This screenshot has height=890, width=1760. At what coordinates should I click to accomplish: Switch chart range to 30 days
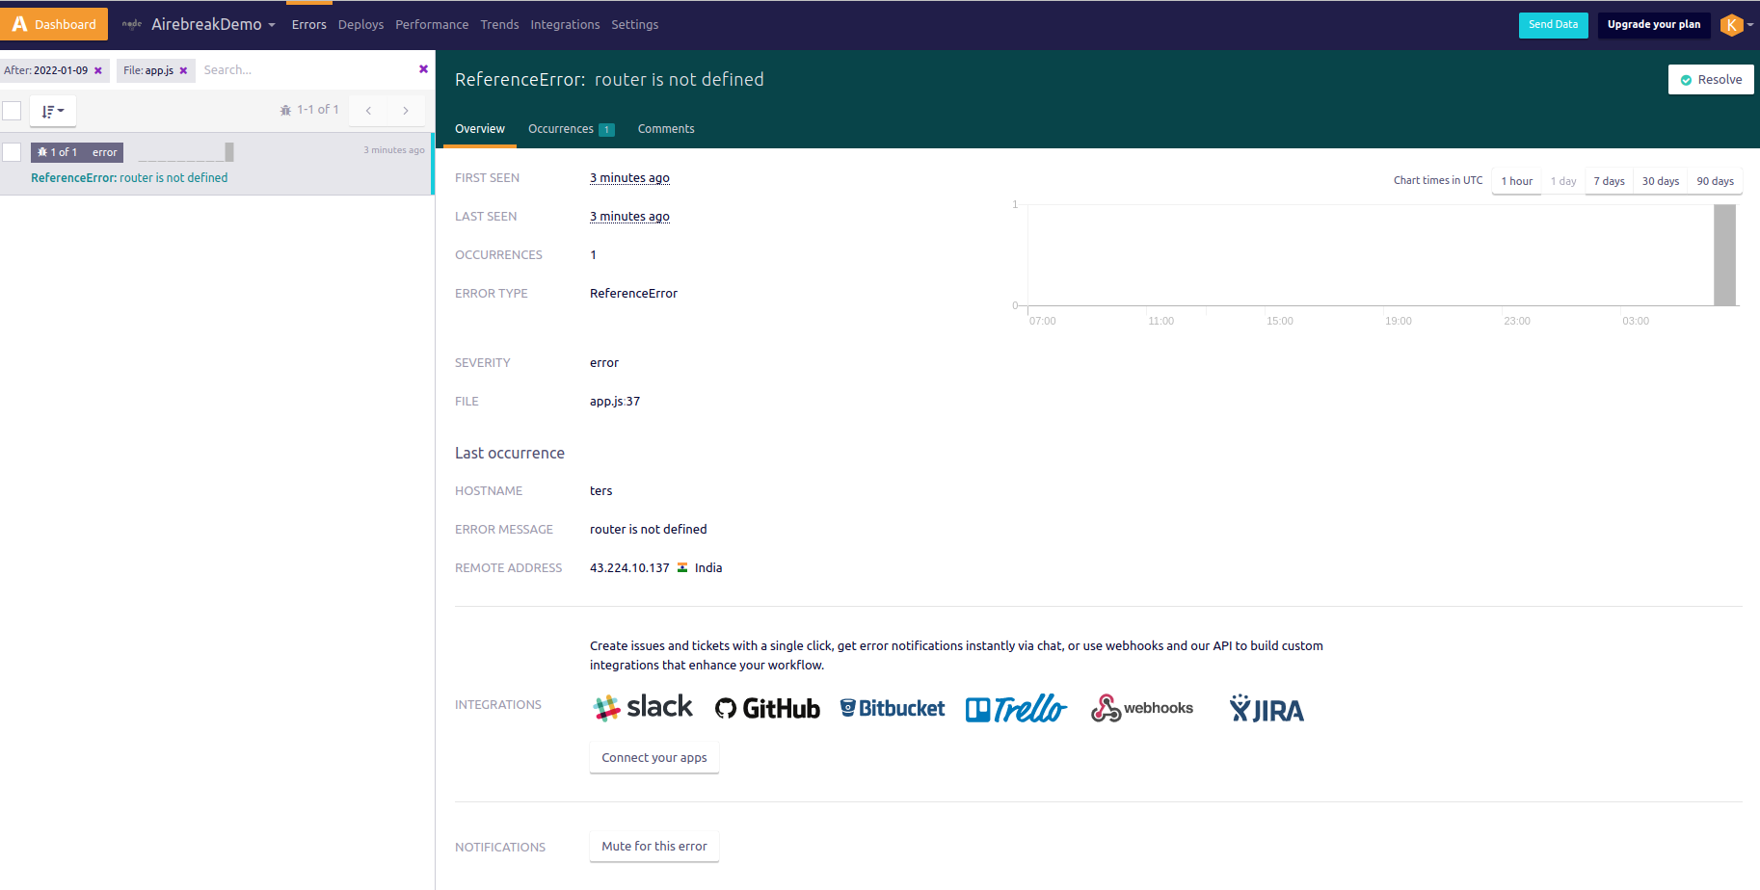(x=1660, y=181)
